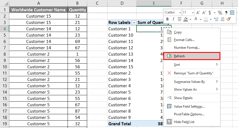238x128 pixels.
Task: Open font color dropdown arrow
Action: (200, 19)
